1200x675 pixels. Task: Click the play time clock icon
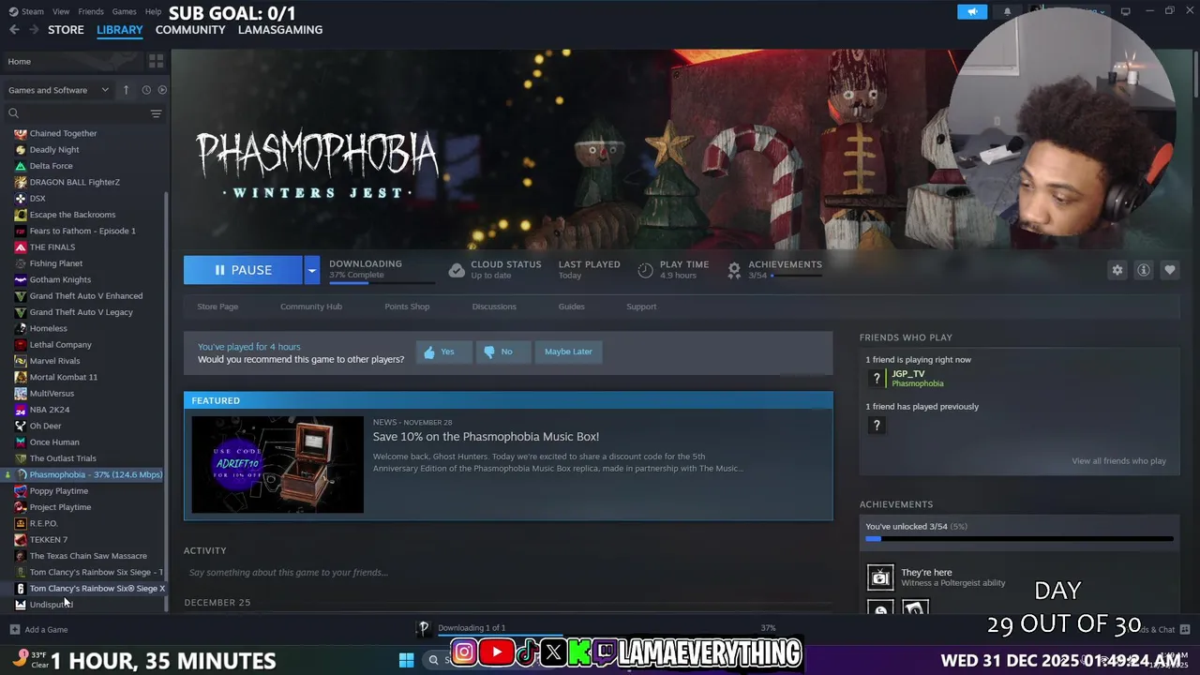point(645,270)
